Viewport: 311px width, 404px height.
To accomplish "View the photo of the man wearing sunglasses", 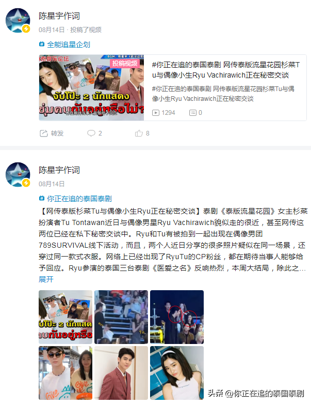I will (x=66, y=373).
